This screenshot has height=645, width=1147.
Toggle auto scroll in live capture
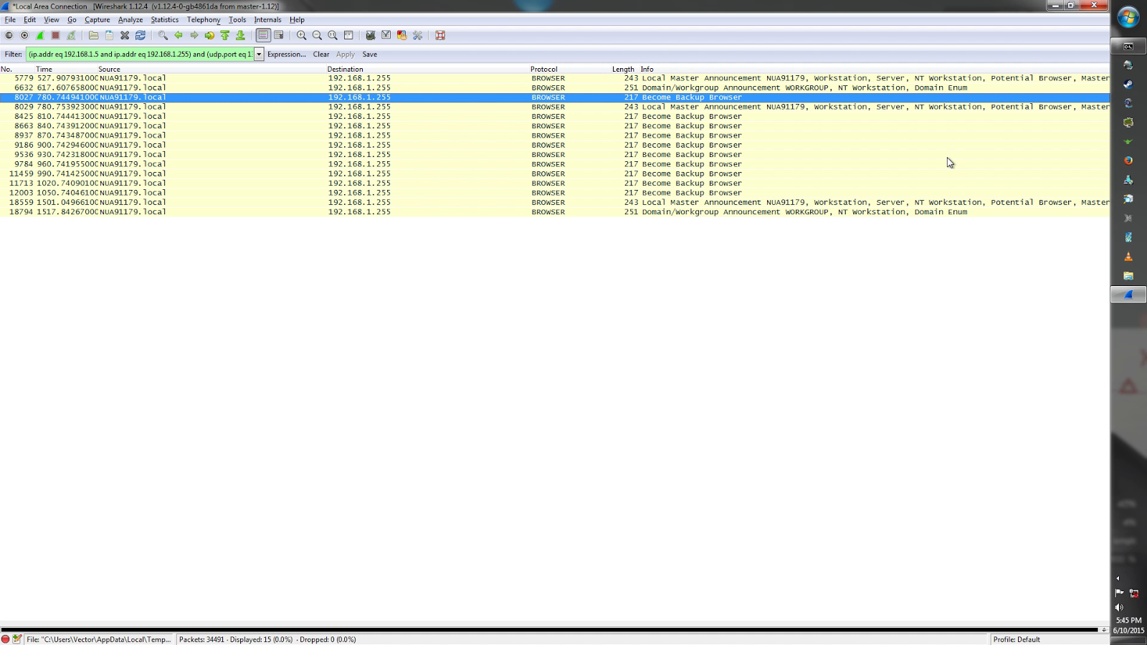coord(279,35)
